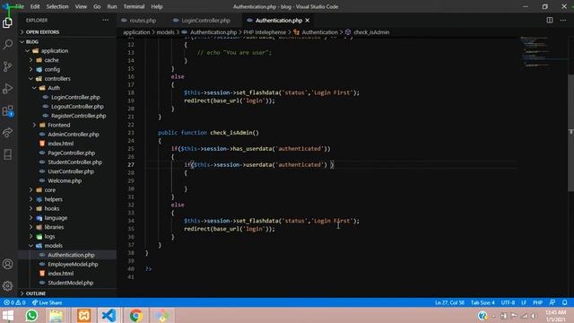Click models breadcrumb segment
This screenshot has height=323, width=574.
[x=165, y=32]
